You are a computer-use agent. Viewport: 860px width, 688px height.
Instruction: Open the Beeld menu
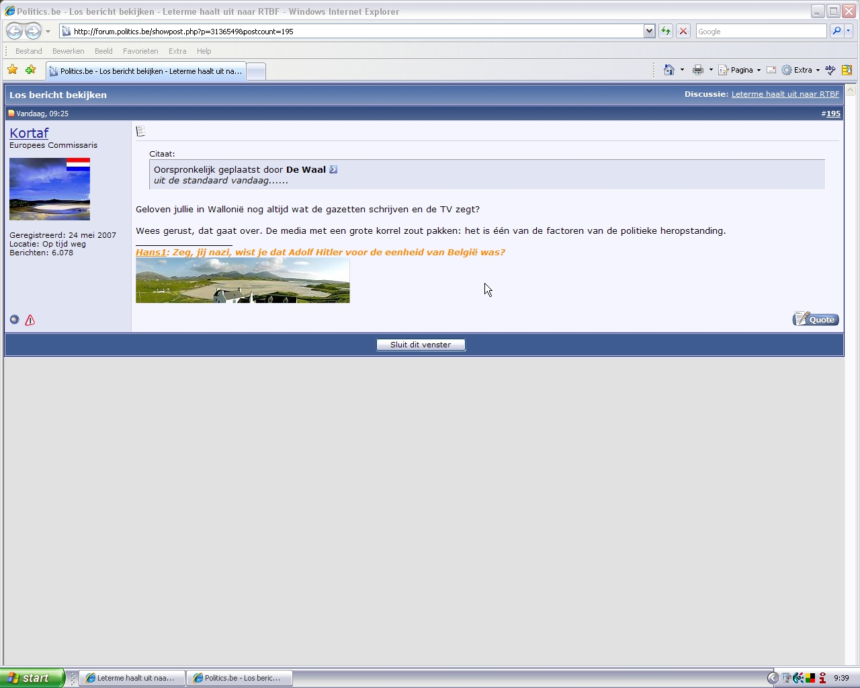click(103, 51)
